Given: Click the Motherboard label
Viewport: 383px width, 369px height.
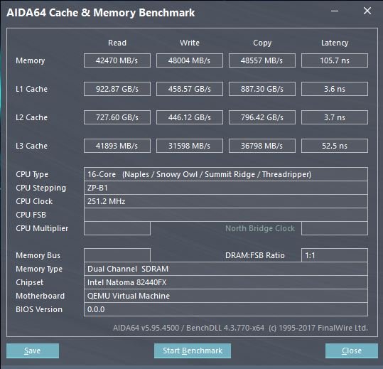Looking at the screenshot, I should point(40,296).
